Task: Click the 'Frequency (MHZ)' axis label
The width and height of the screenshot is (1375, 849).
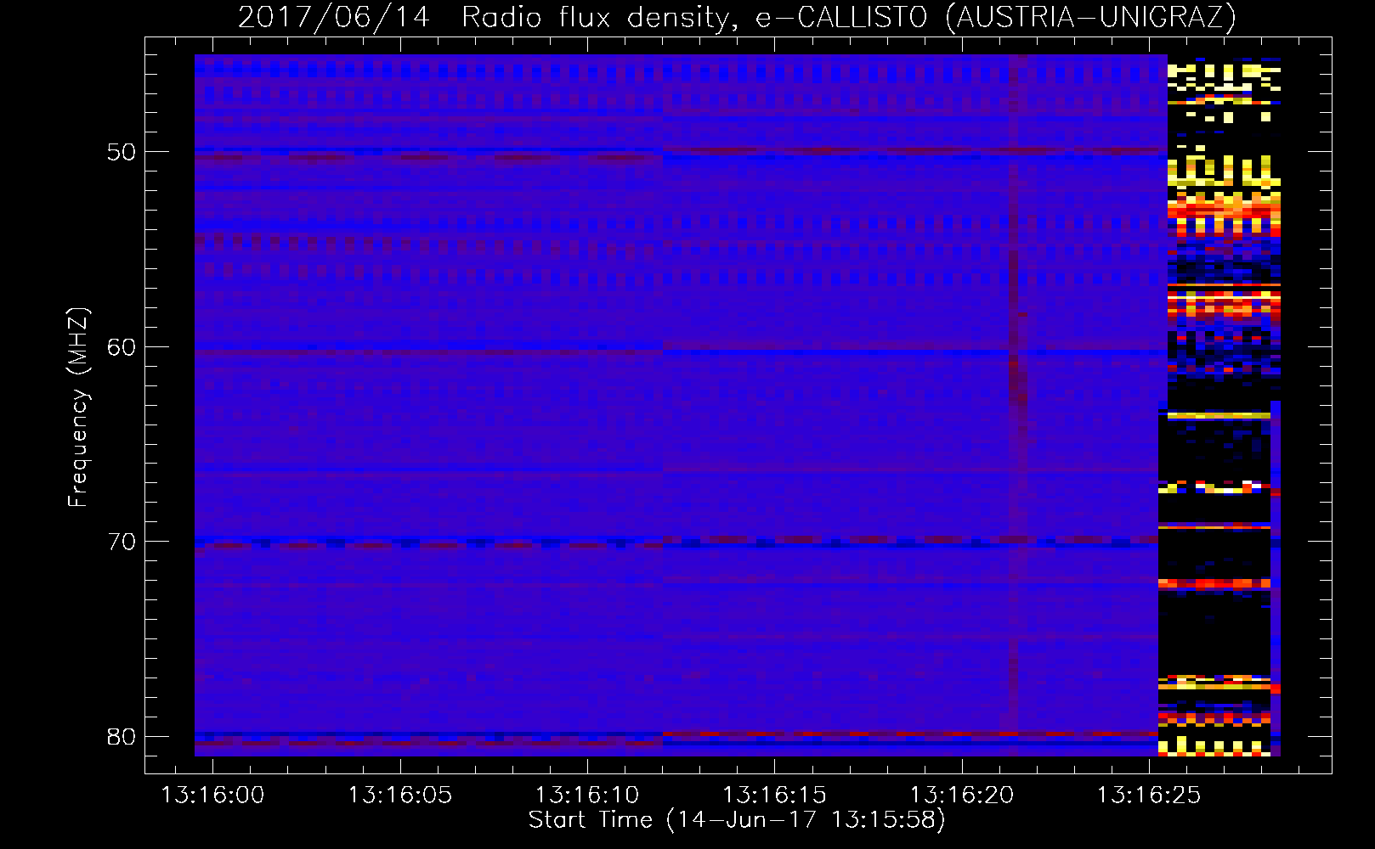Action: [x=77, y=408]
